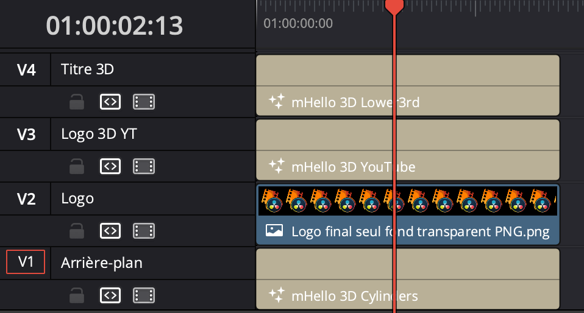Screen dimensions: 584x313
Task: Toggle lock on Titre 3D track
Action: pyautogui.click(x=77, y=102)
